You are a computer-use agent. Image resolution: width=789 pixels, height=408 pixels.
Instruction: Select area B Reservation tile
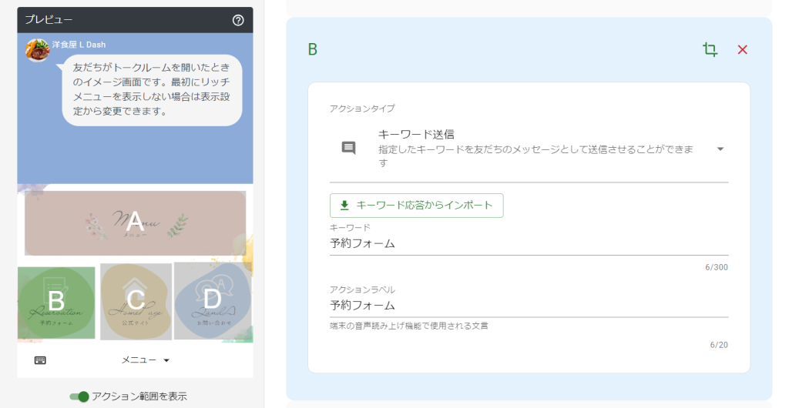tap(56, 303)
